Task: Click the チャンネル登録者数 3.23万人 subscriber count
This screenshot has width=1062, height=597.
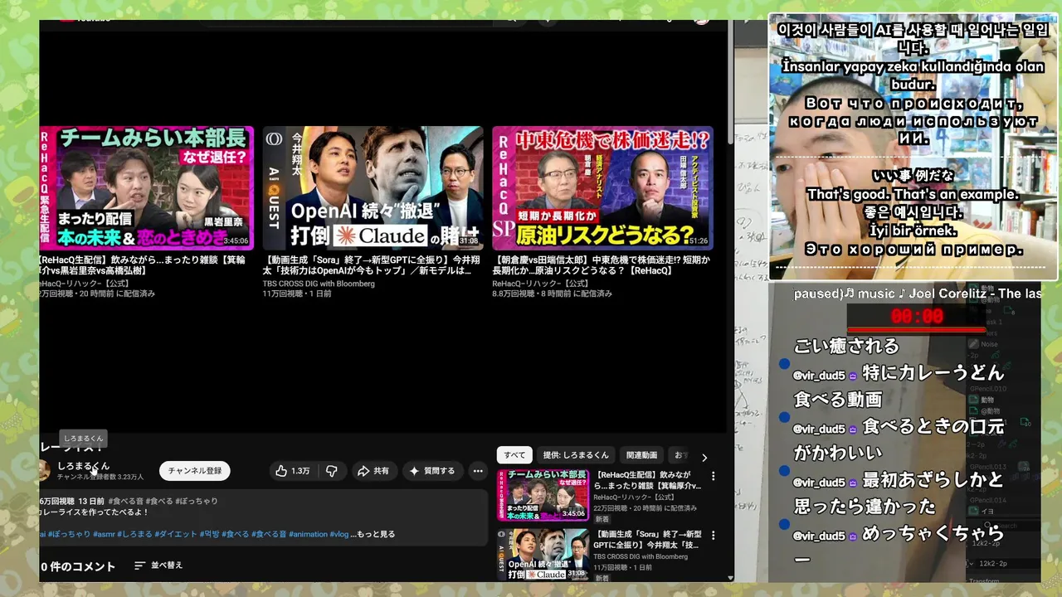Action: click(x=100, y=477)
